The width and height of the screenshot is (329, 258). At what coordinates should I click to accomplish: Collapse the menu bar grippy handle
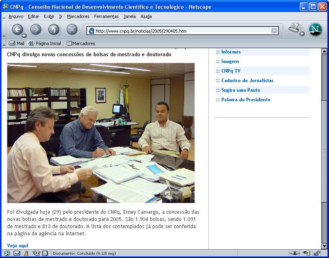pos(4,16)
